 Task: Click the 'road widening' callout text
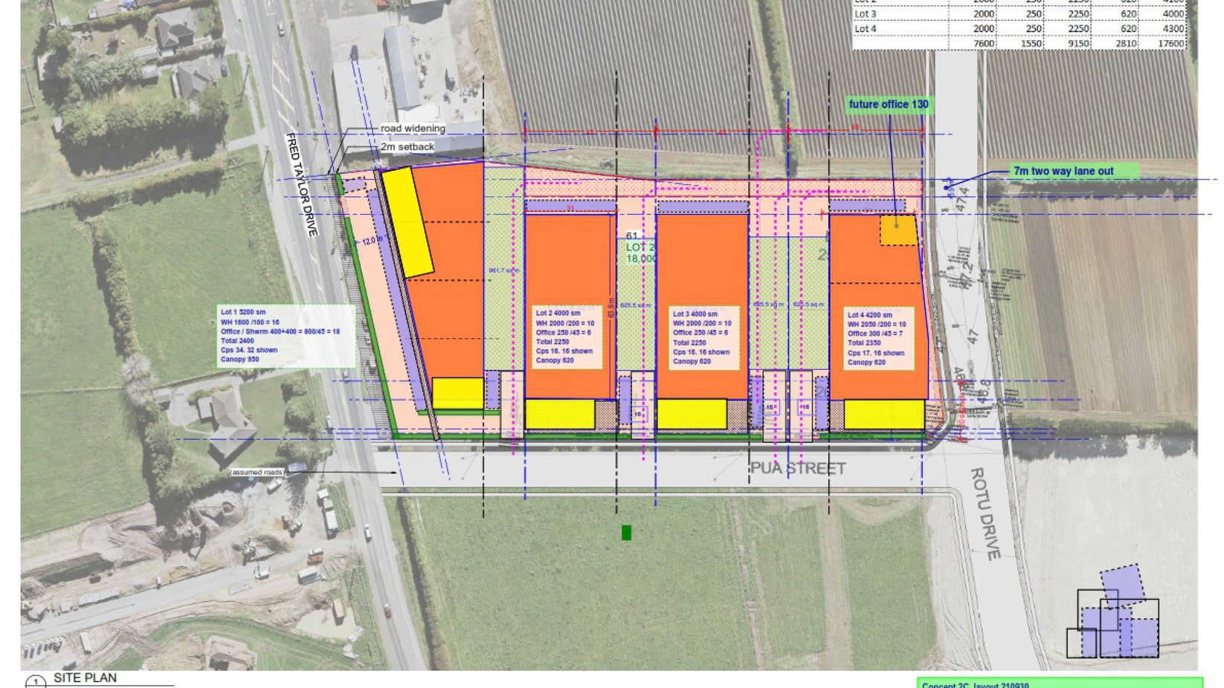coord(413,129)
